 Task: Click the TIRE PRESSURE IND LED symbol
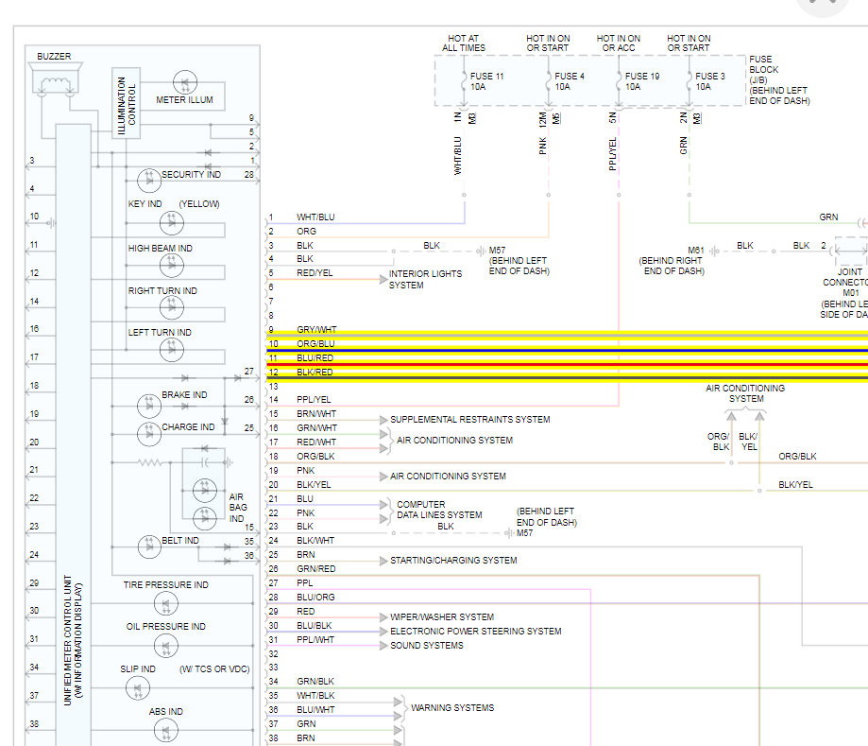(x=166, y=603)
